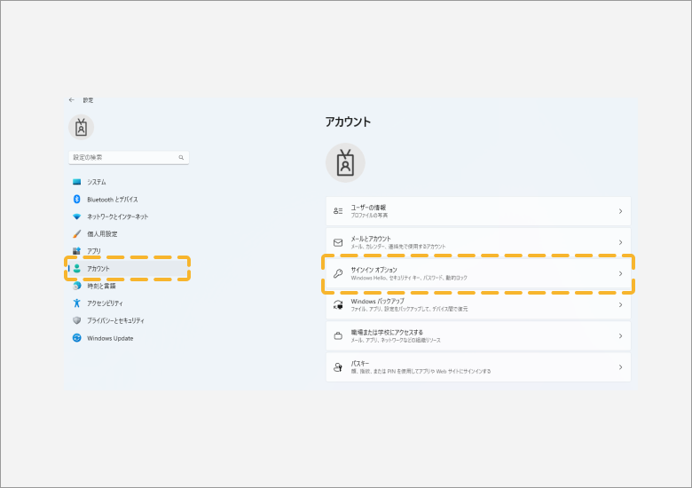This screenshot has height=488, width=692.
Task: Click the 時刻と言語 globe icon
Action: 77,286
